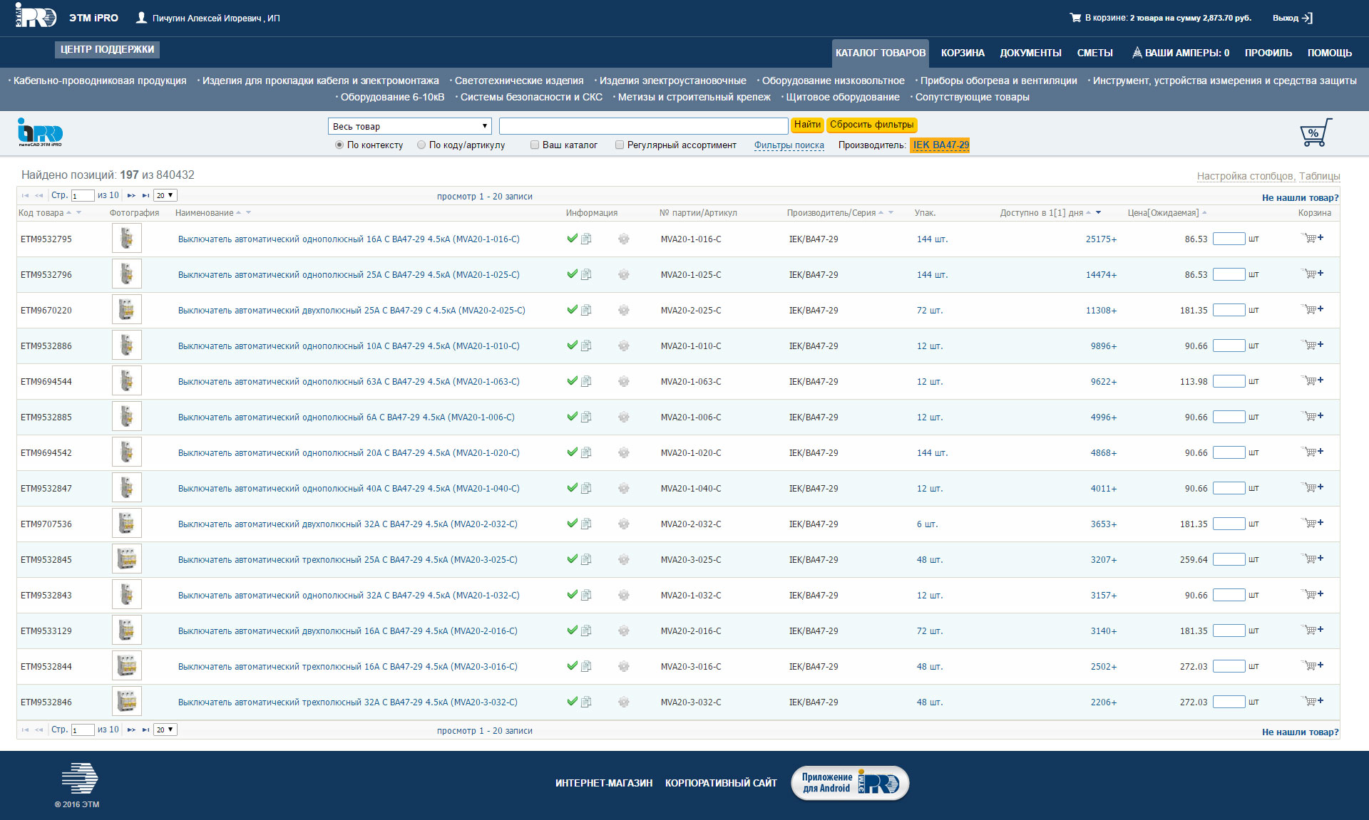Click green checkmark for ETM9532796 row
This screenshot has height=820, width=1369.
(x=572, y=274)
